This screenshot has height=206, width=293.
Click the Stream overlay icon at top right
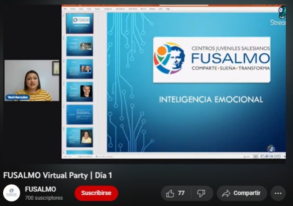click(280, 16)
